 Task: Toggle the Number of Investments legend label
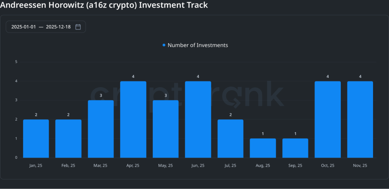point(198,45)
